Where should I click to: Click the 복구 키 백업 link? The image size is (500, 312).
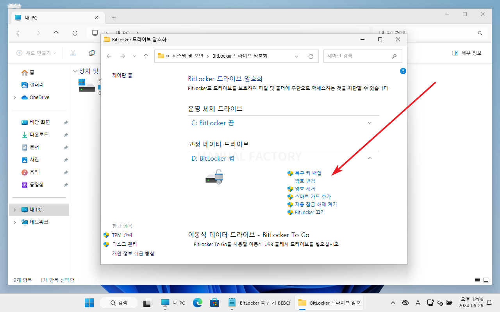[x=308, y=173]
